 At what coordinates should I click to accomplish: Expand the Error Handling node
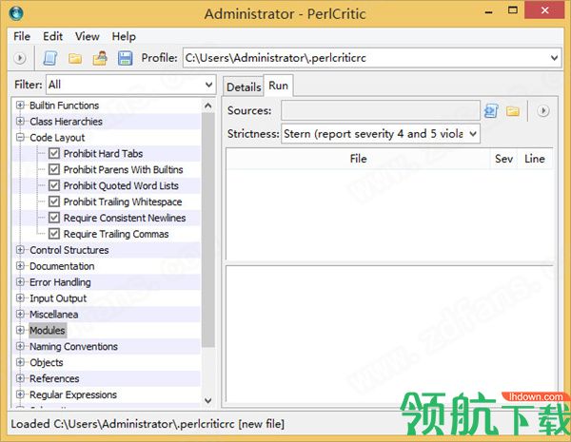[20, 282]
